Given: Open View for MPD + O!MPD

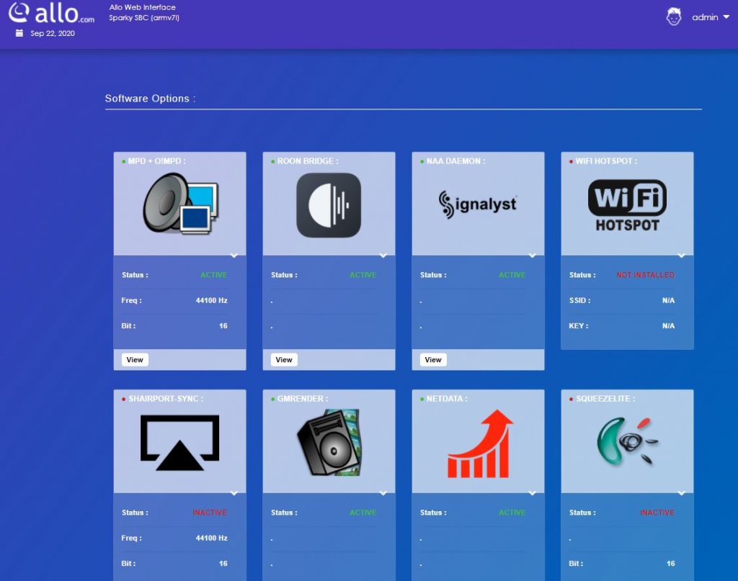Looking at the screenshot, I should [x=135, y=359].
